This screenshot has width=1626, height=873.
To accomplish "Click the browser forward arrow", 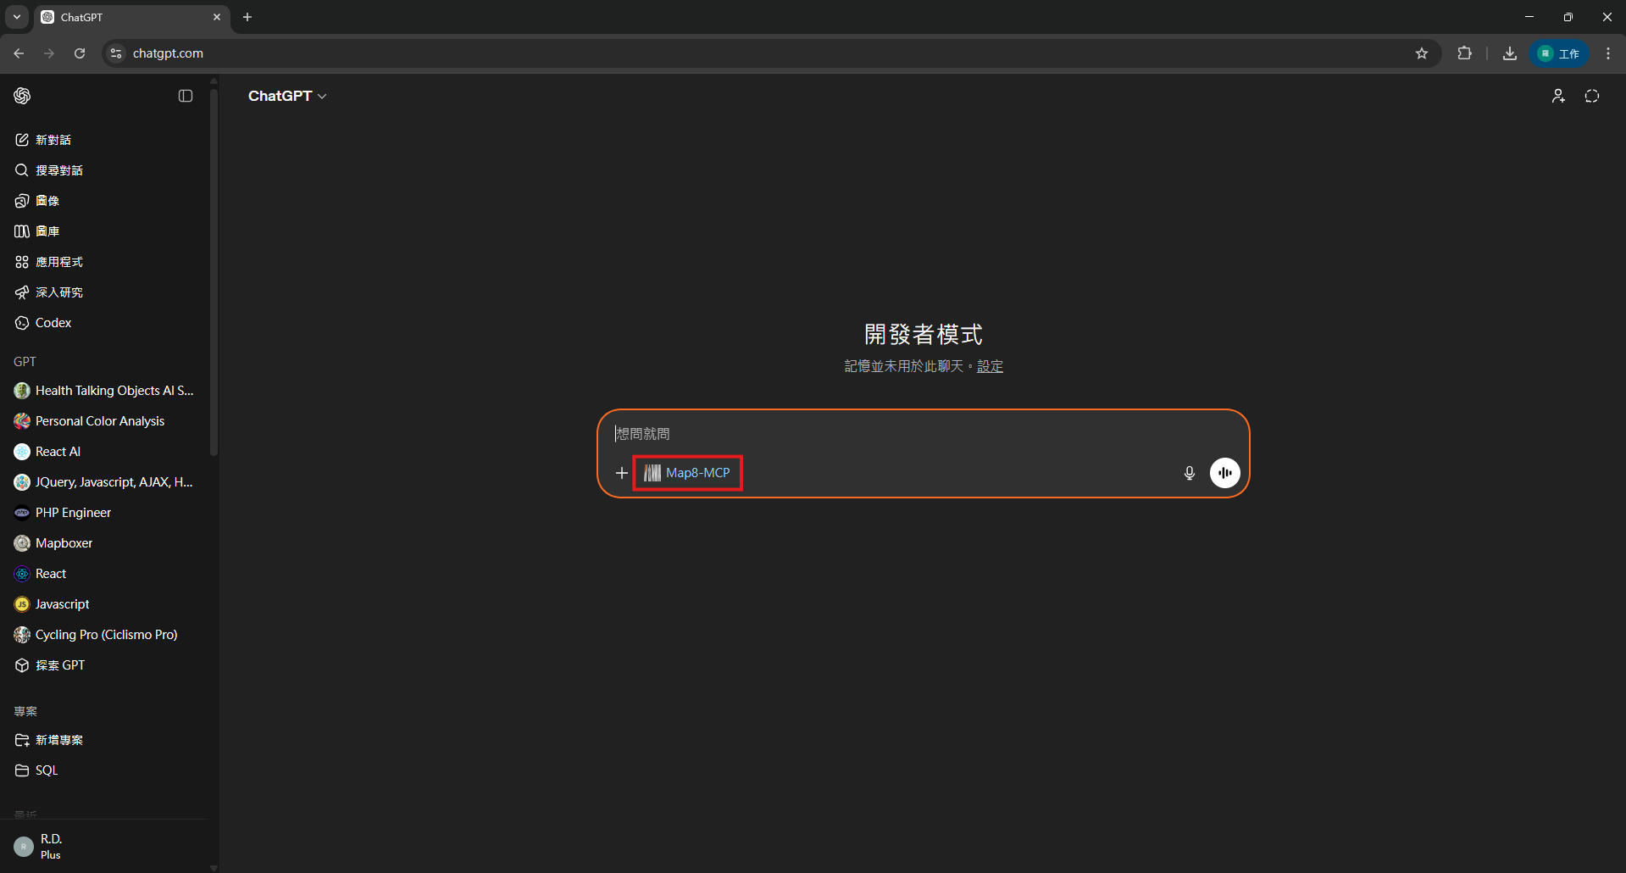I will click(49, 53).
